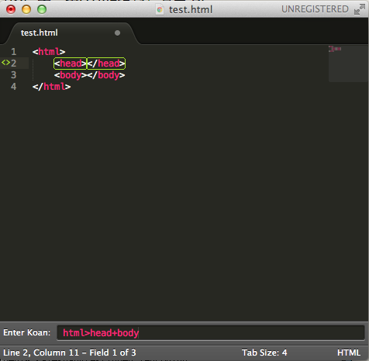Click the unsaved dot on test.html tab
This screenshot has height=361, width=369.
tap(117, 33)
